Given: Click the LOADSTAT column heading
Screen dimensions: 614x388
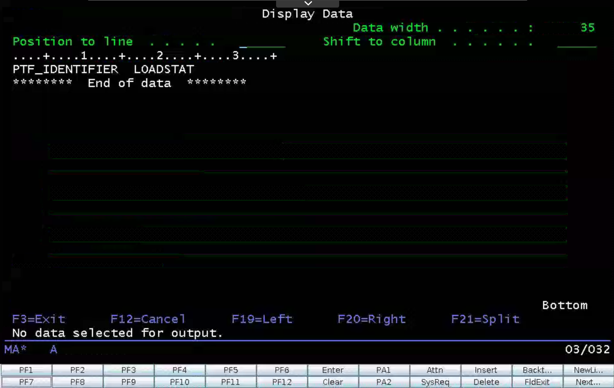Looking at the screenshot, I should pyautogui.click(x=164, y=69).
